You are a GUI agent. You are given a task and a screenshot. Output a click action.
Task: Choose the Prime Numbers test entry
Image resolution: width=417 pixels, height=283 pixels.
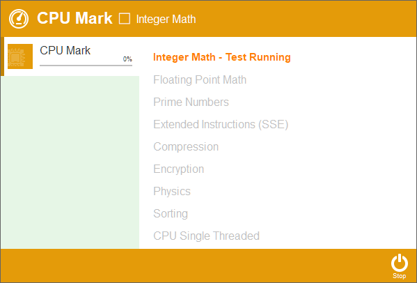click(x=191, y=102)
